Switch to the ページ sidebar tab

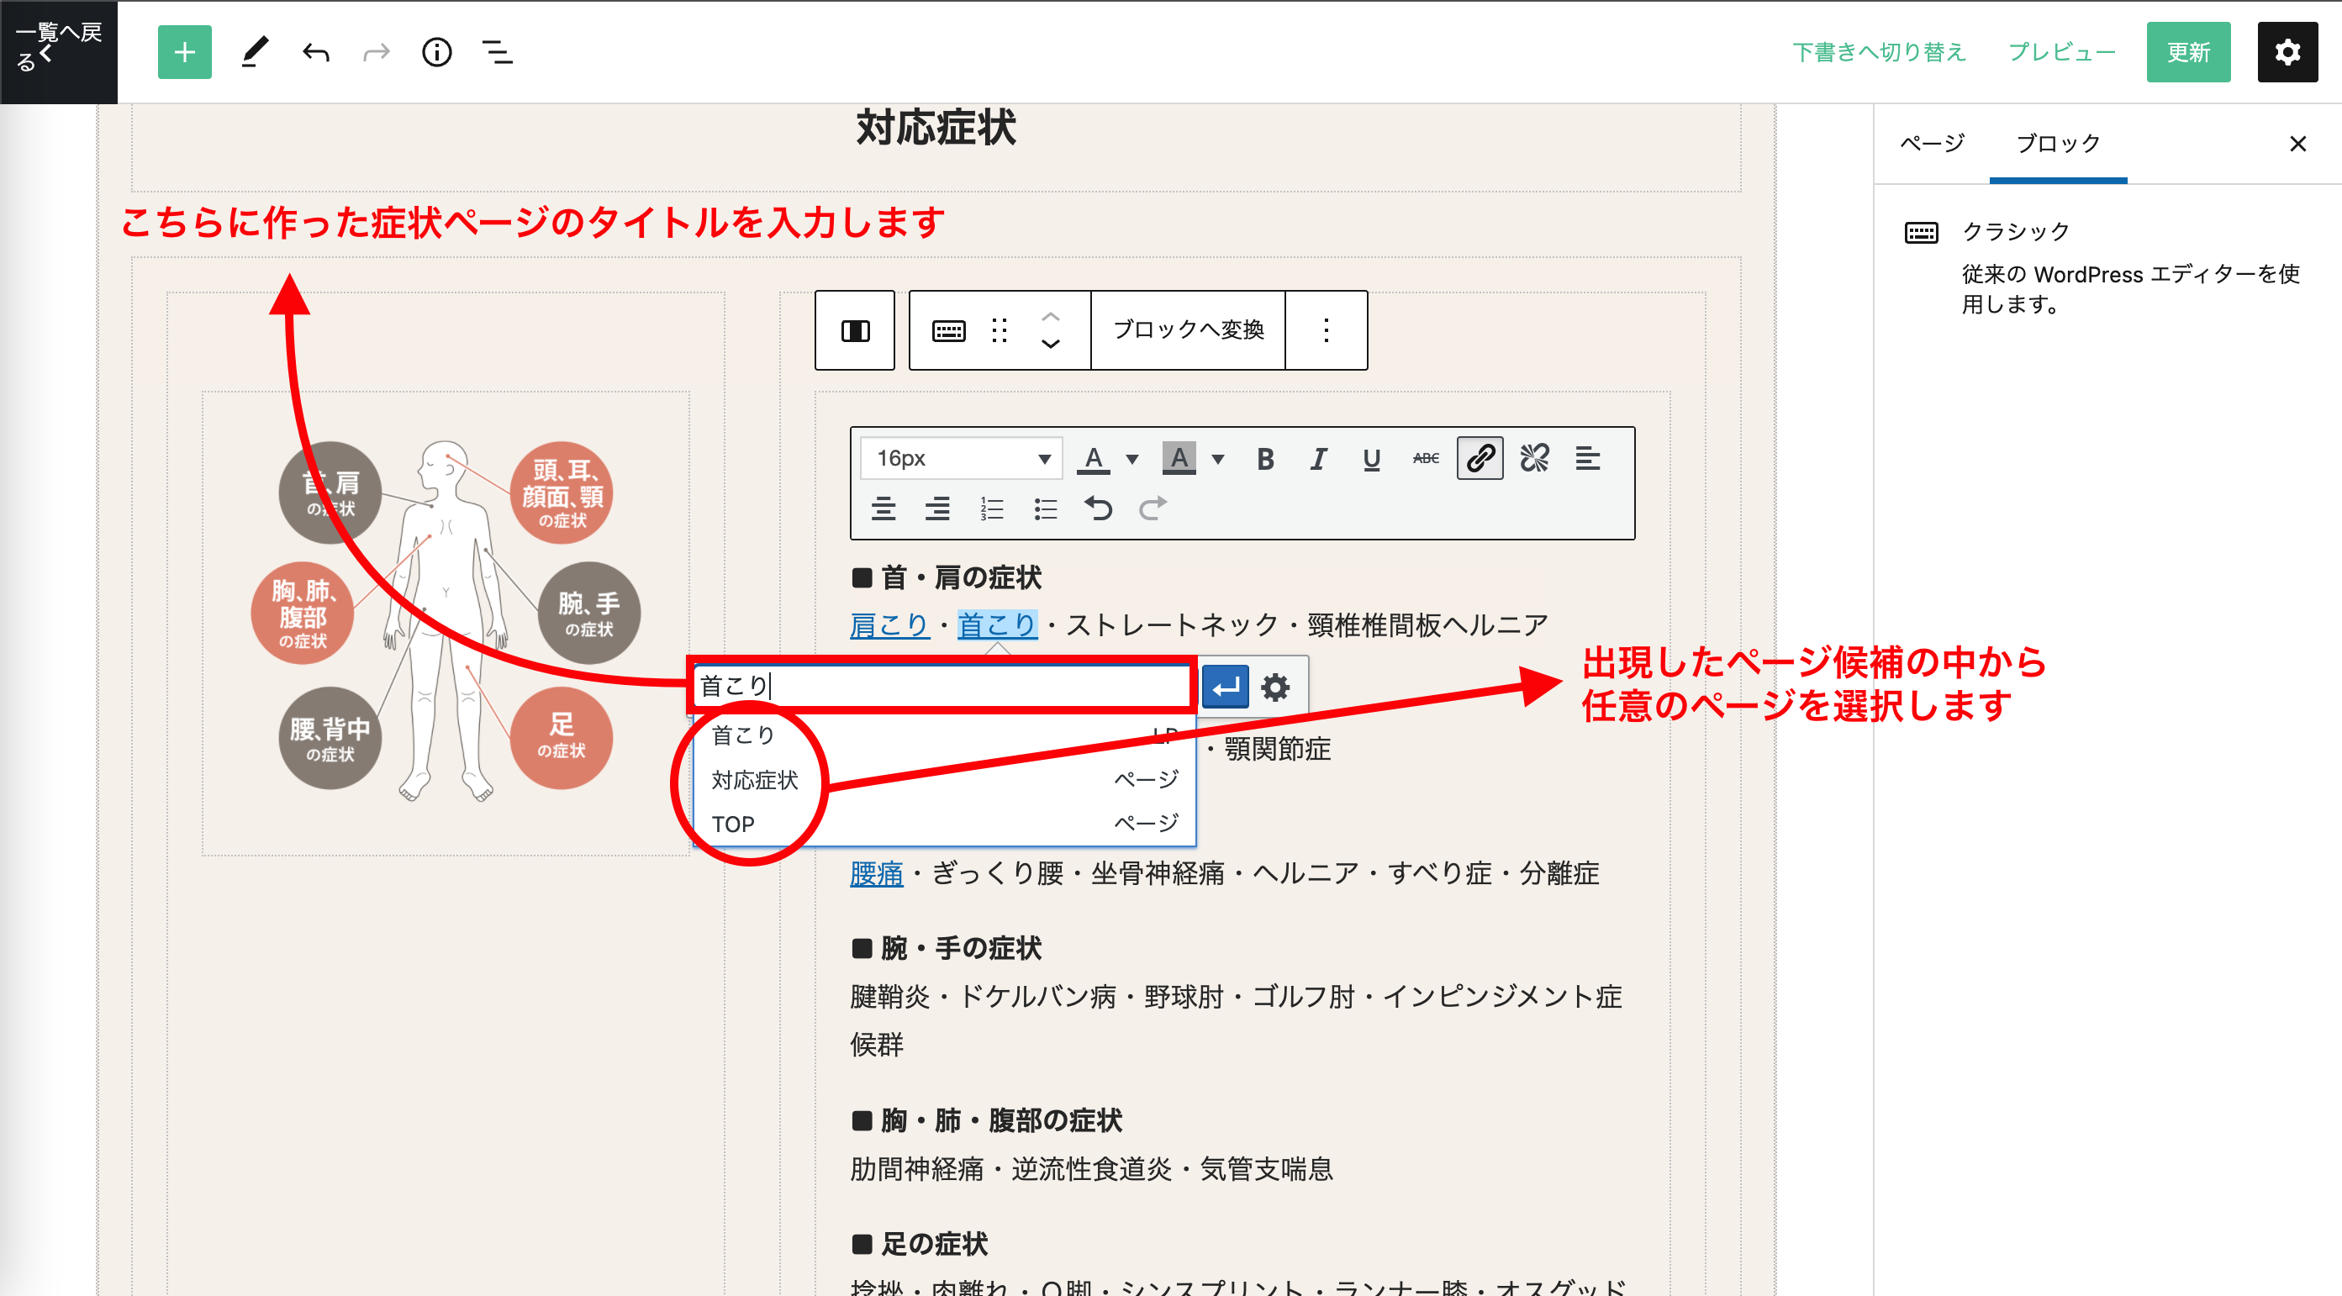point(1932,144)
